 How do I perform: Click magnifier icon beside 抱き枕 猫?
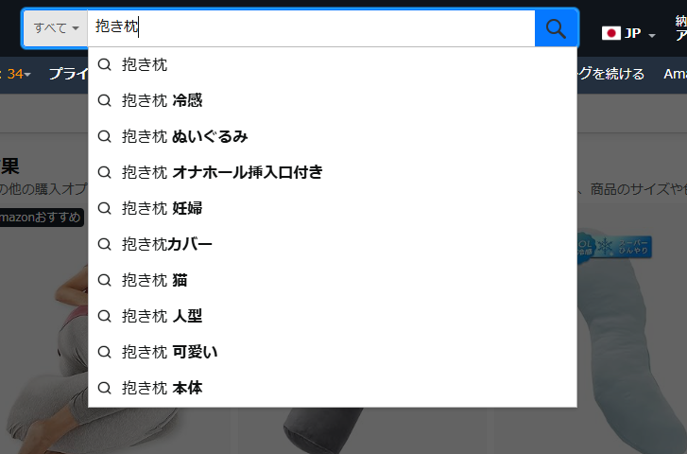104,280
